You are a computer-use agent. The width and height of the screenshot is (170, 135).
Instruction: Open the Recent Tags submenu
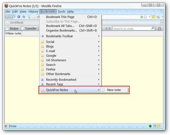(x=70, y=84)
